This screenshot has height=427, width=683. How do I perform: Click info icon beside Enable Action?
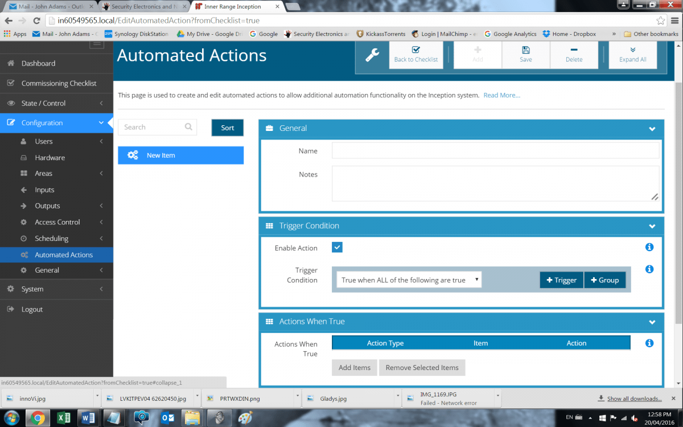click(649, 247)
